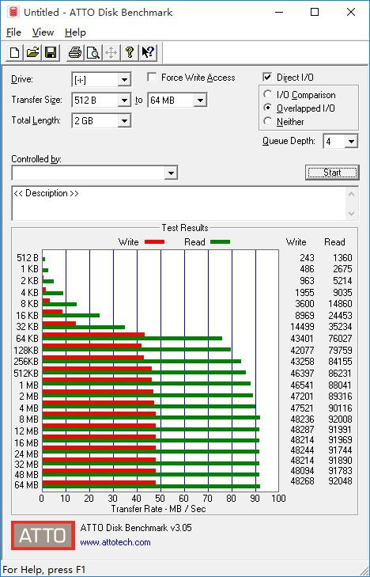Open a saved benchmark file icon
The height and width of the screenshot is (577, 370).
[32, 52]
